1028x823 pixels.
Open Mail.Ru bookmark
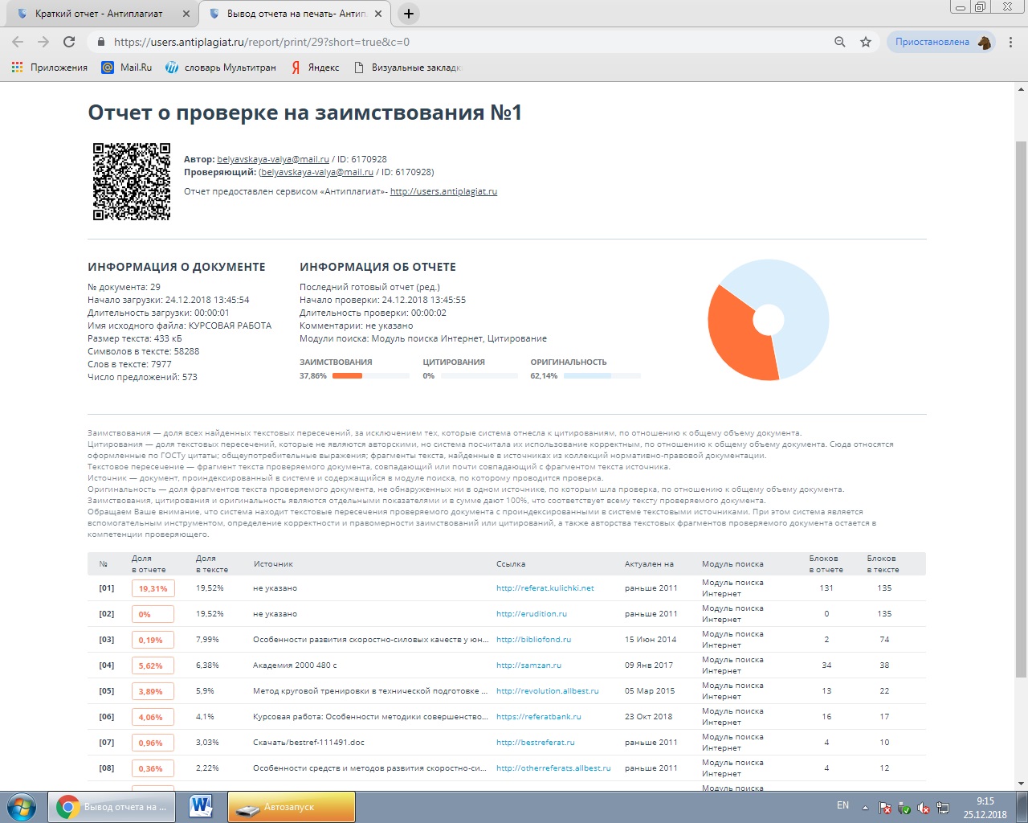tap(127, 68)
